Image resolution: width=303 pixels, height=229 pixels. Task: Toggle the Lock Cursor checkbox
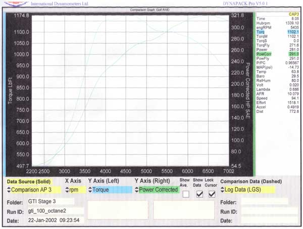point(212,194)
